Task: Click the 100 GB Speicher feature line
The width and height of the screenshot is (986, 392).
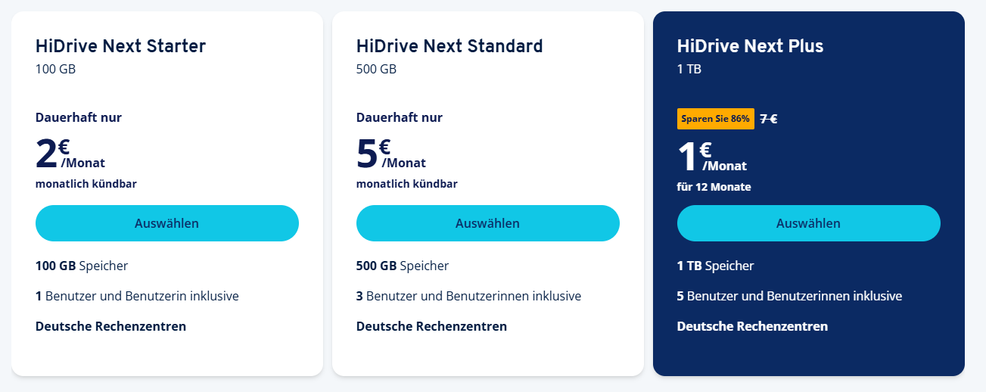Action: coord(82,266)
